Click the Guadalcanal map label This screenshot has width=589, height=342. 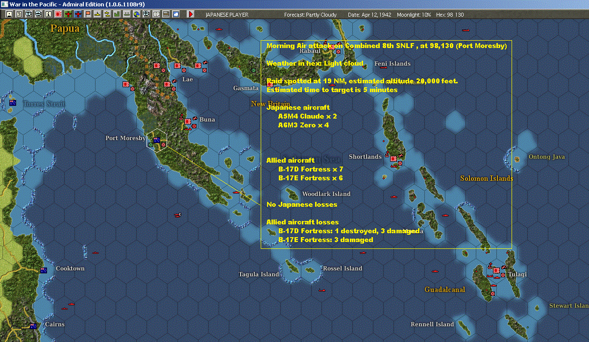pyautogui.click(x=445, y=290)
